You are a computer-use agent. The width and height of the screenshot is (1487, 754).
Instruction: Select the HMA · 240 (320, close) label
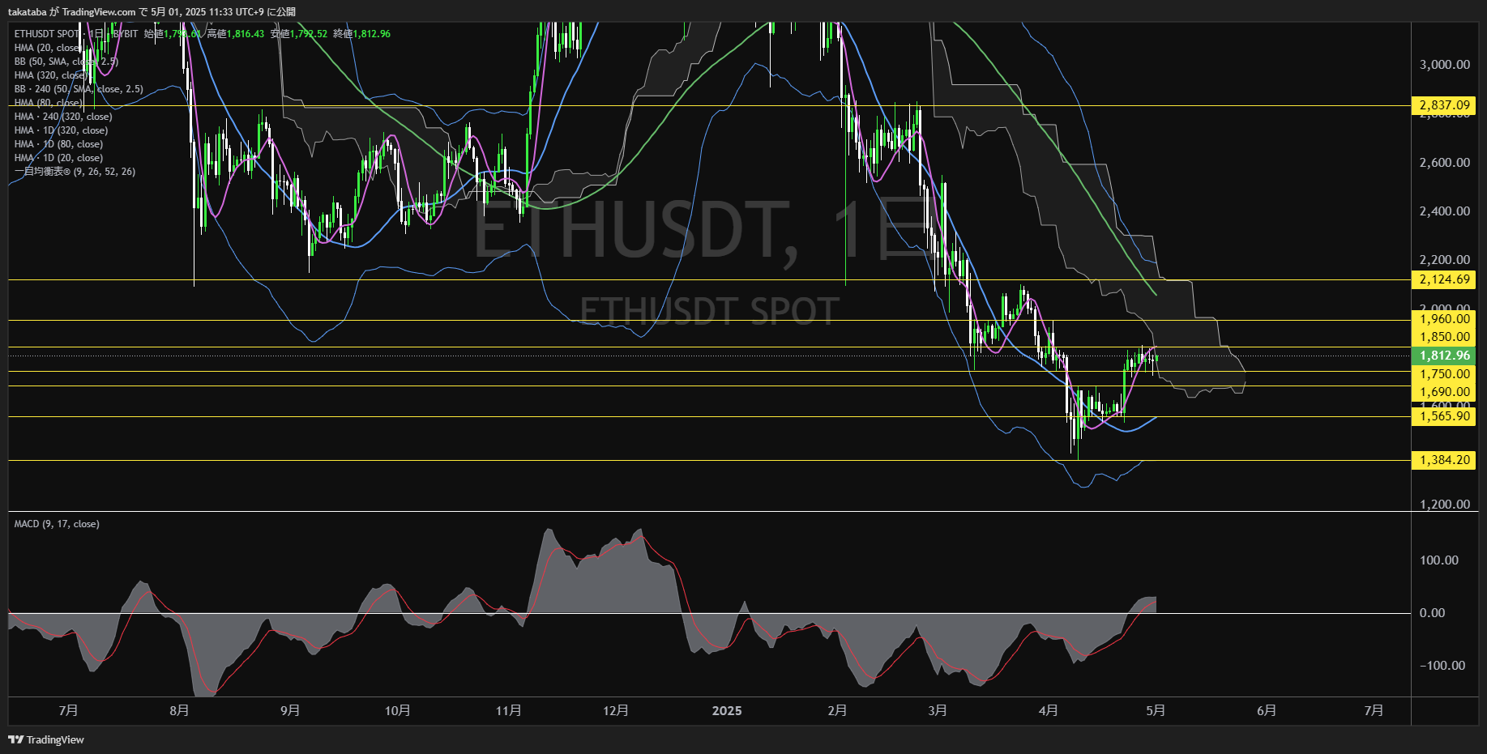(x=63, y=117)
